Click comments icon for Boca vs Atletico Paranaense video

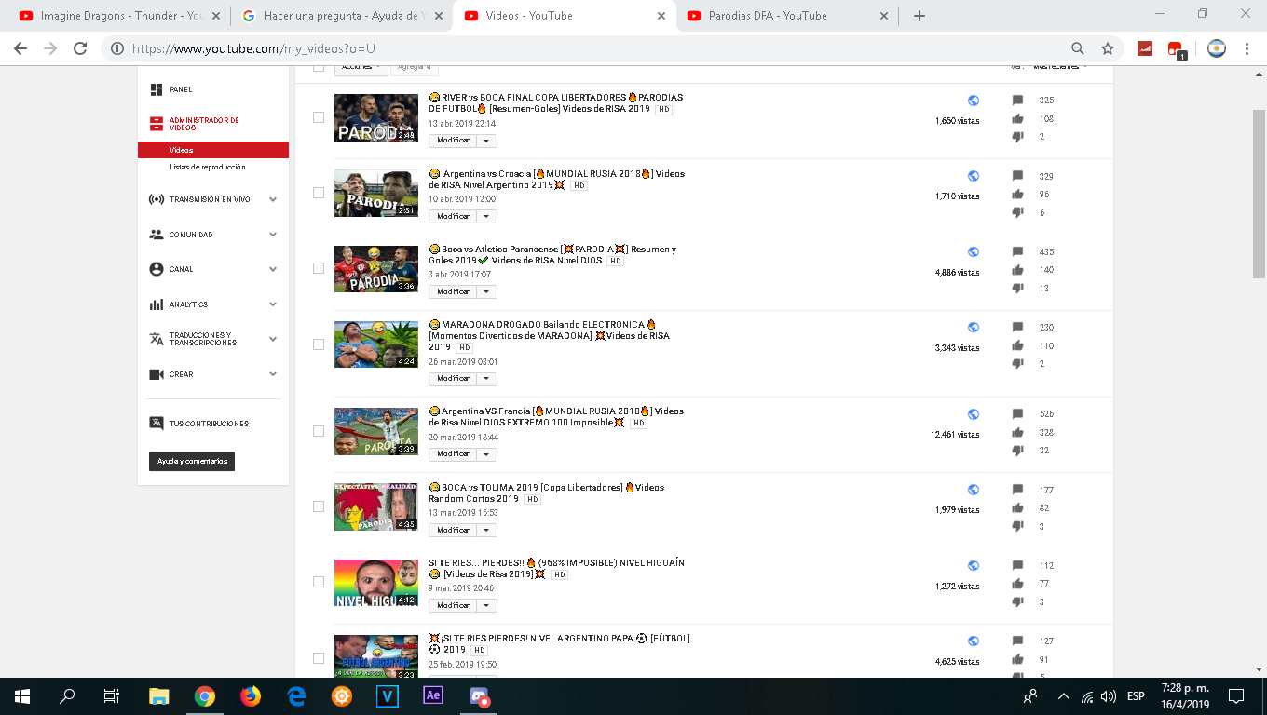click(x=1017, y=252)
